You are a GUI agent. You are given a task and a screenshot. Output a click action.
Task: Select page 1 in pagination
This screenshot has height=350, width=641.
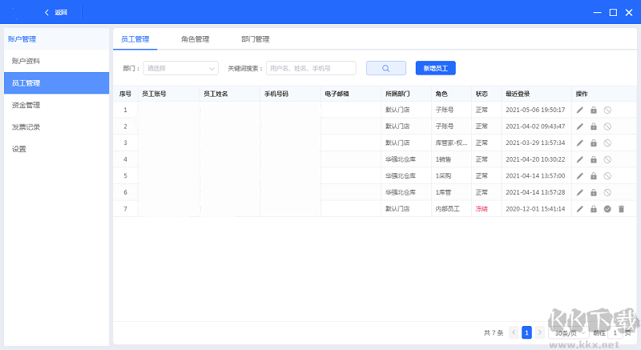tap(526, 332)
